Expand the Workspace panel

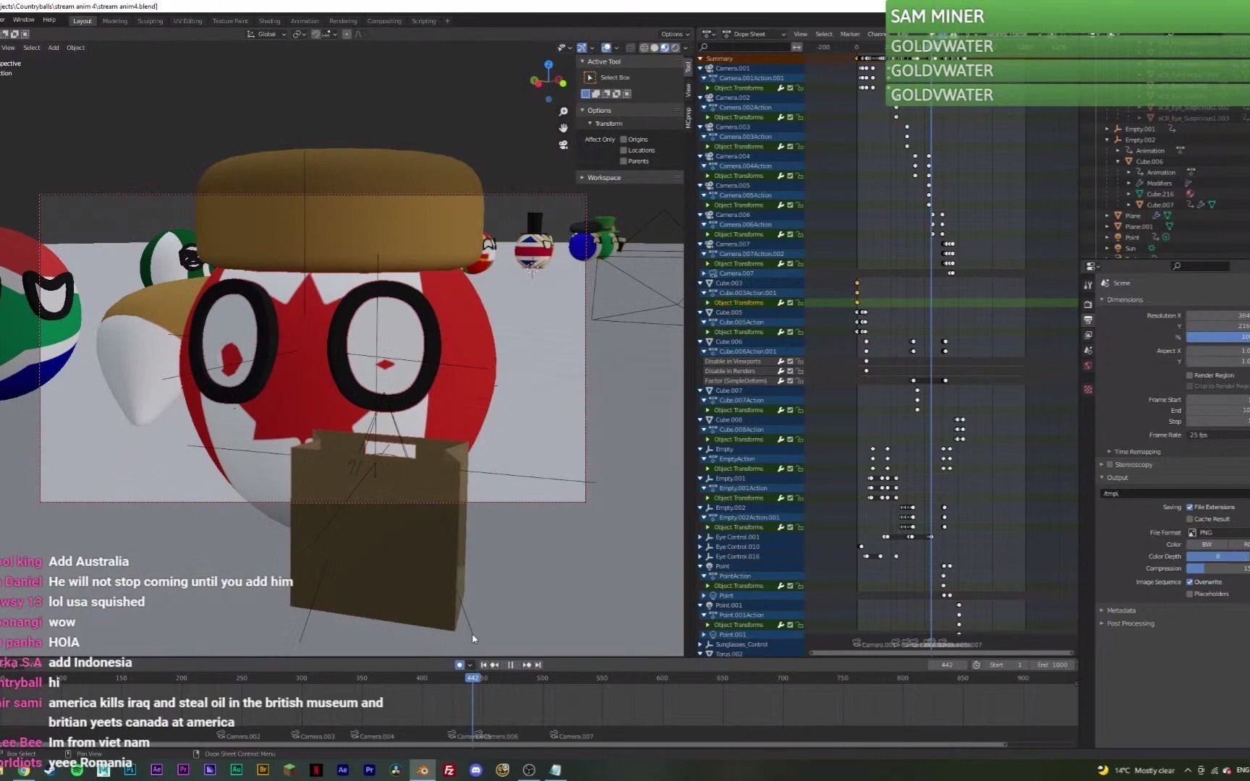582,177
